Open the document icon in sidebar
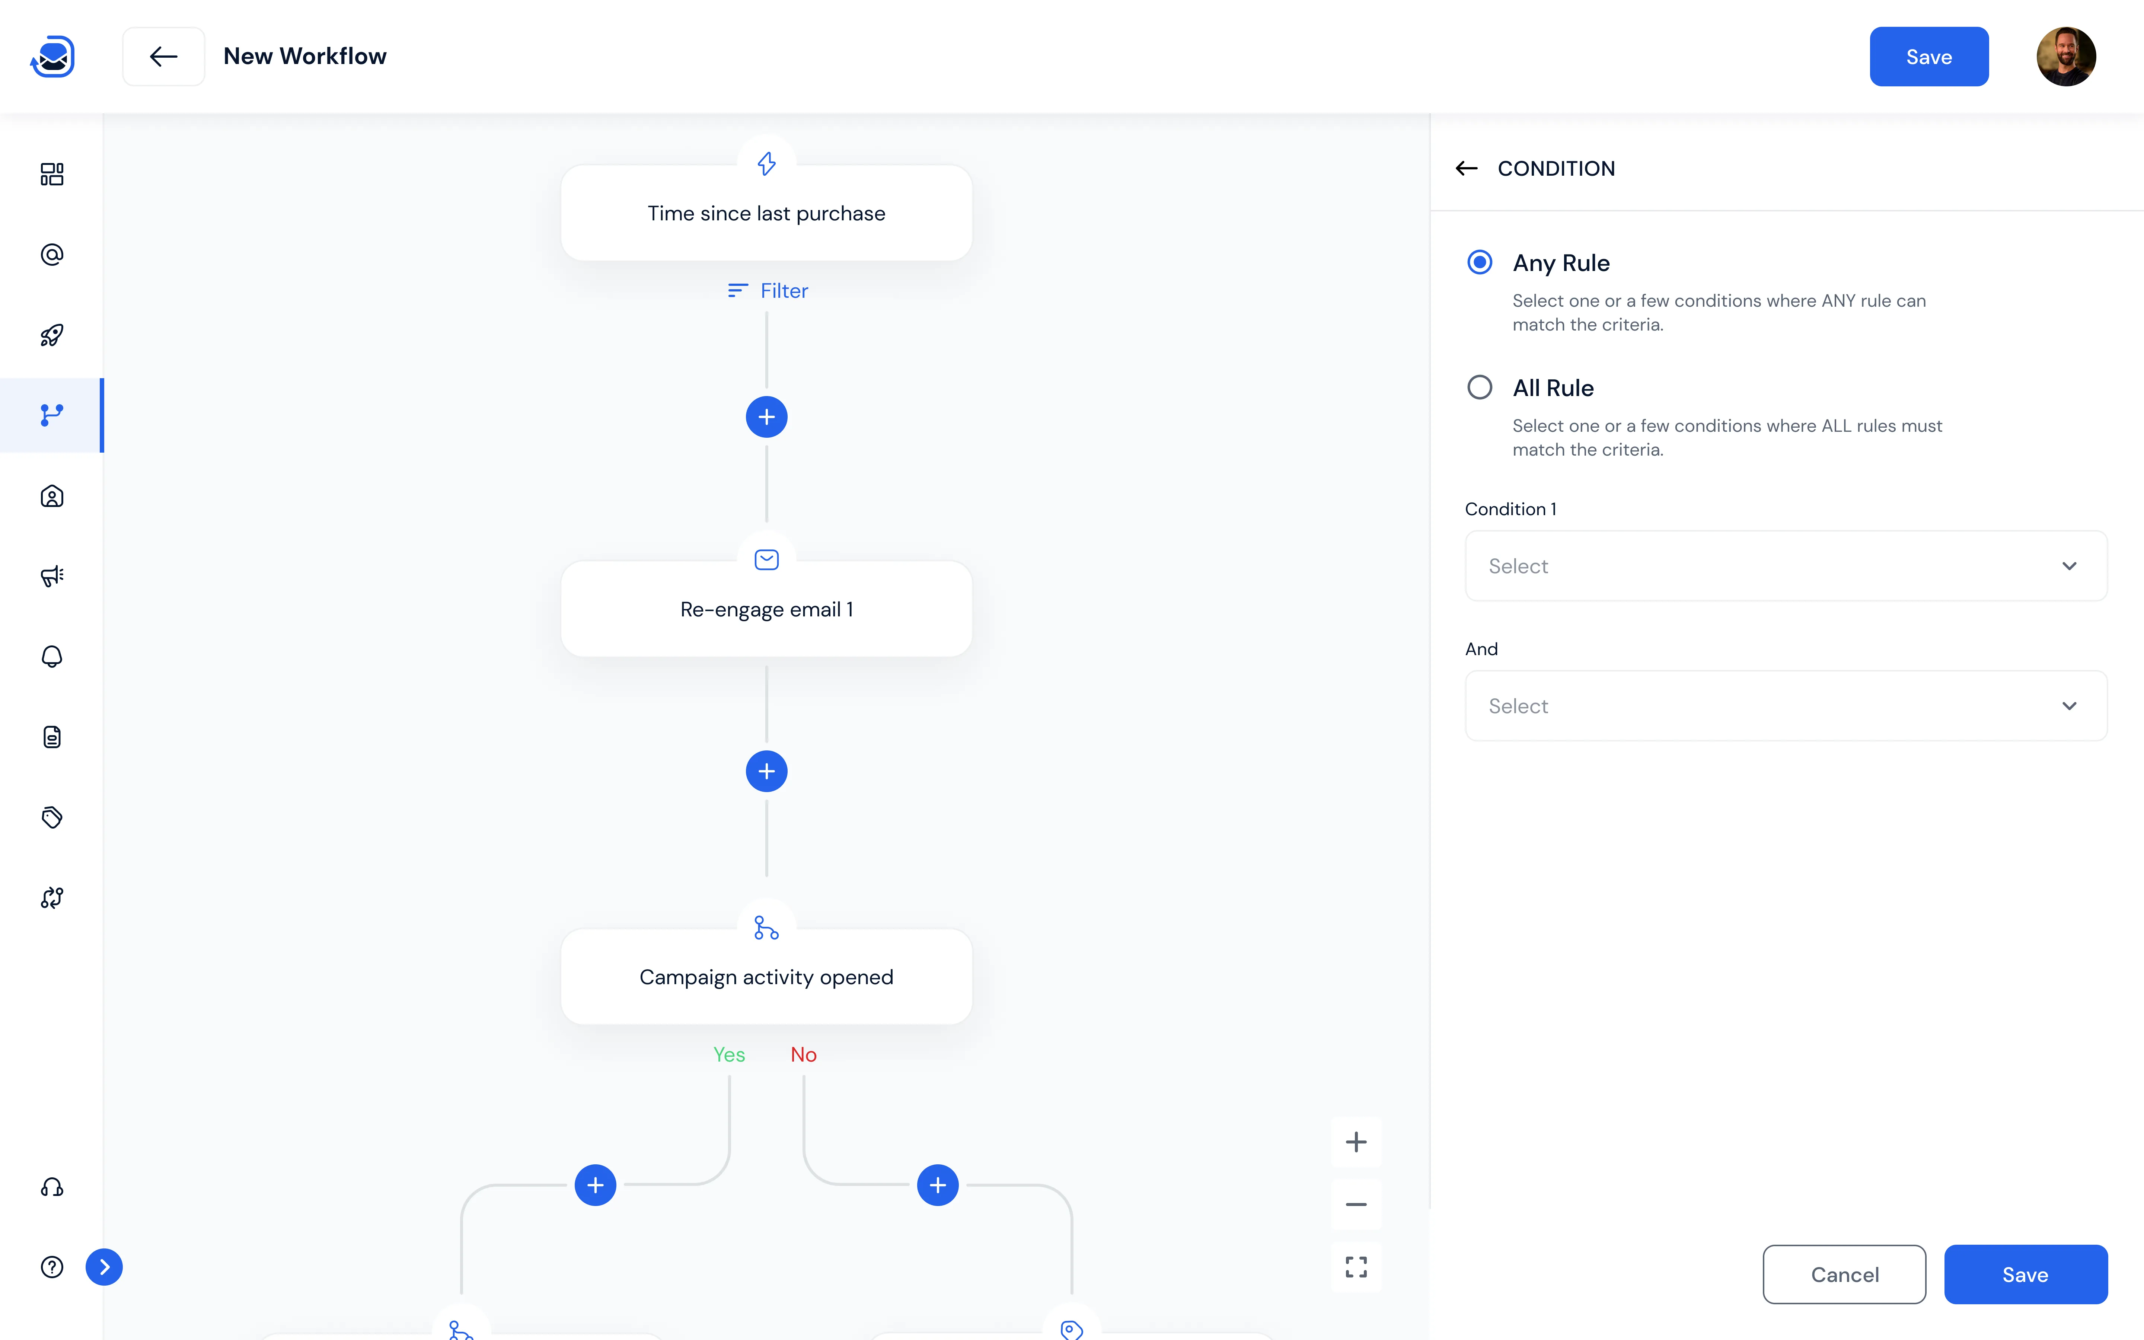 (x=52, y=737)
